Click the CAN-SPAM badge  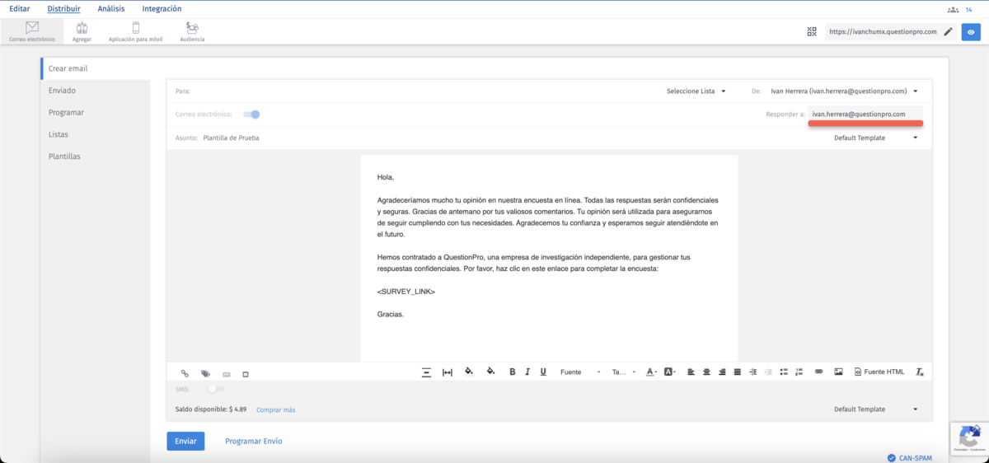[x=910, y=458]
